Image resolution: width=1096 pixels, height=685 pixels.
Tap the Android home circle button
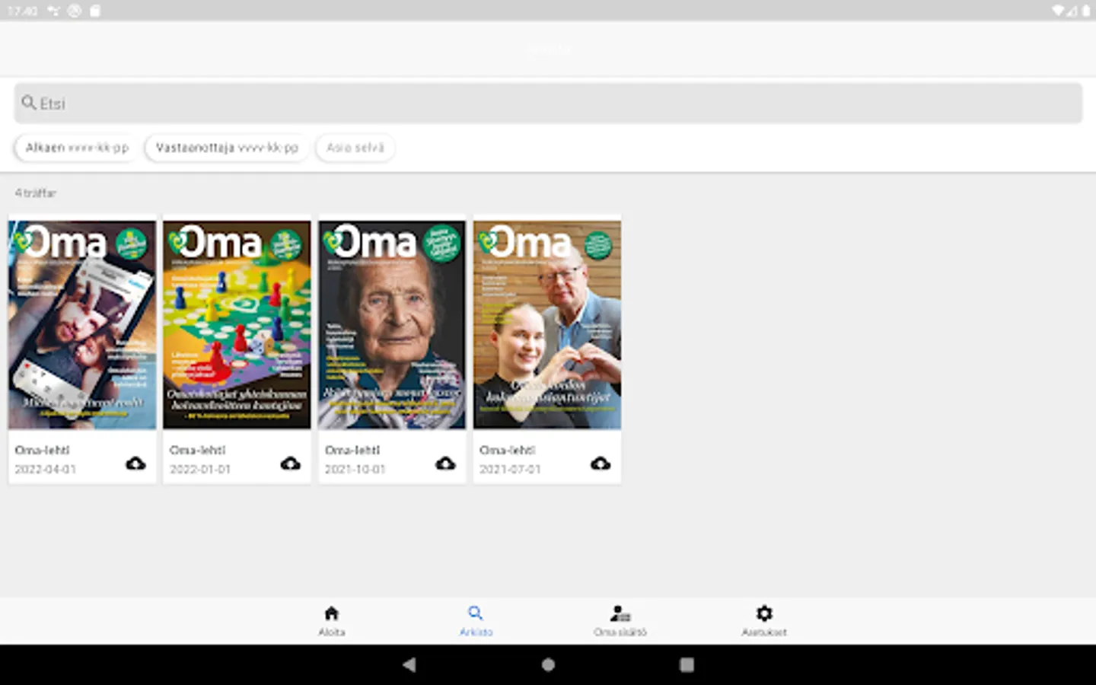(x=548, y=664)
